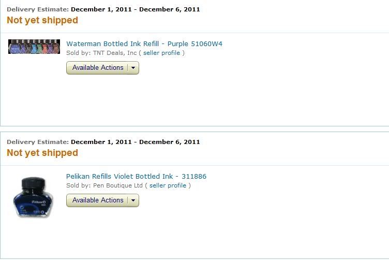The height and width of the screenshot is (260, 389).
Task: Click the Delivery Estimate label of Pelikan order
Action: click(x=38, y=142)
